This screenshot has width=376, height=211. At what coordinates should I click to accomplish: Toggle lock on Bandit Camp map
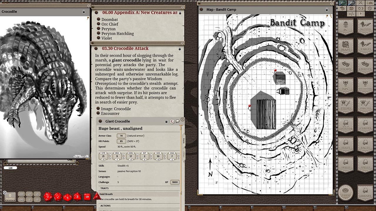(x=327, y=10)
